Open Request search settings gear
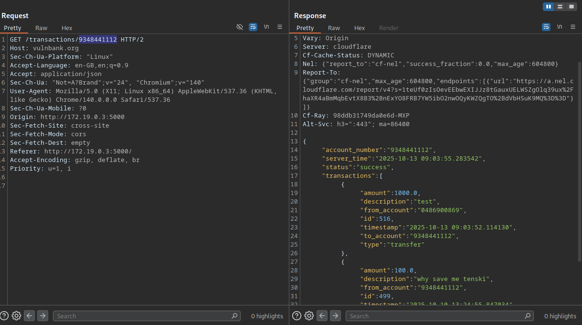Image resolution: width=582 pixels, height=325 pixels. [16, 315]
